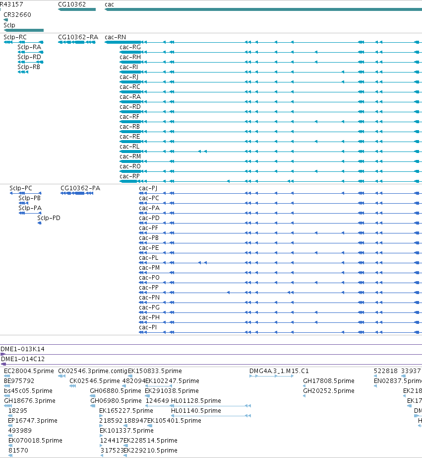The image size is (422, 458).
Task: Select the cac-RE transcript label
Action: pyautogui.click(x=130, y=137)
